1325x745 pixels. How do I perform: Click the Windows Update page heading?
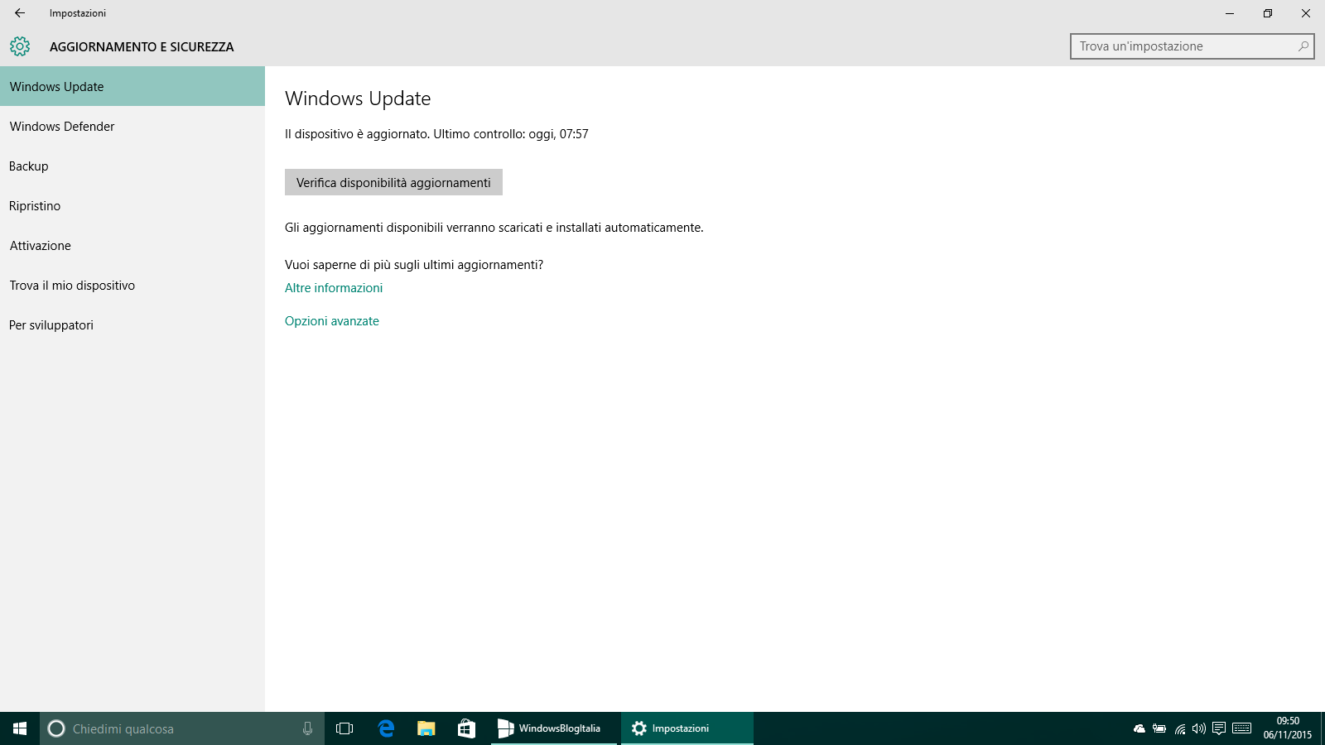click(x=358, y=99)
